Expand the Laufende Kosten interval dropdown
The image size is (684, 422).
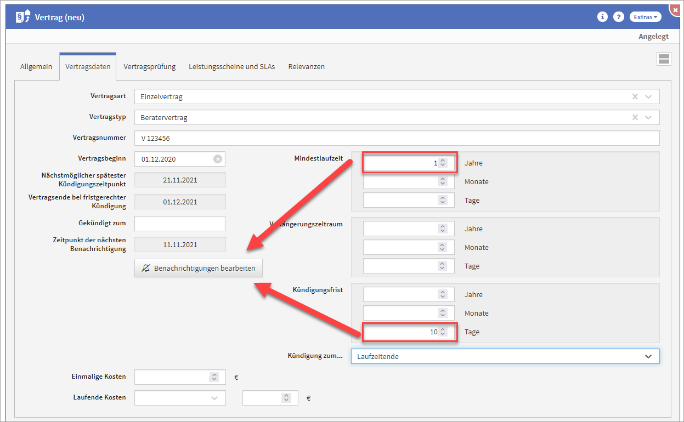214,398
